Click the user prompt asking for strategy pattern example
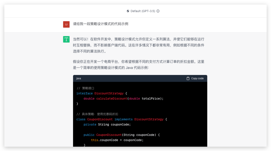Screen dimensions: 271x151 (101, 24)
